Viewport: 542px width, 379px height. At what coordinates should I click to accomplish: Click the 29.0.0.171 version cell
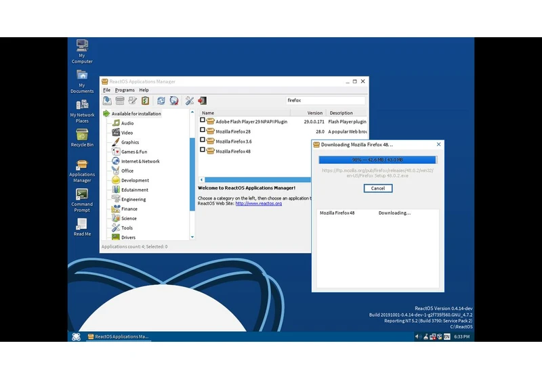tap(314, 122)
